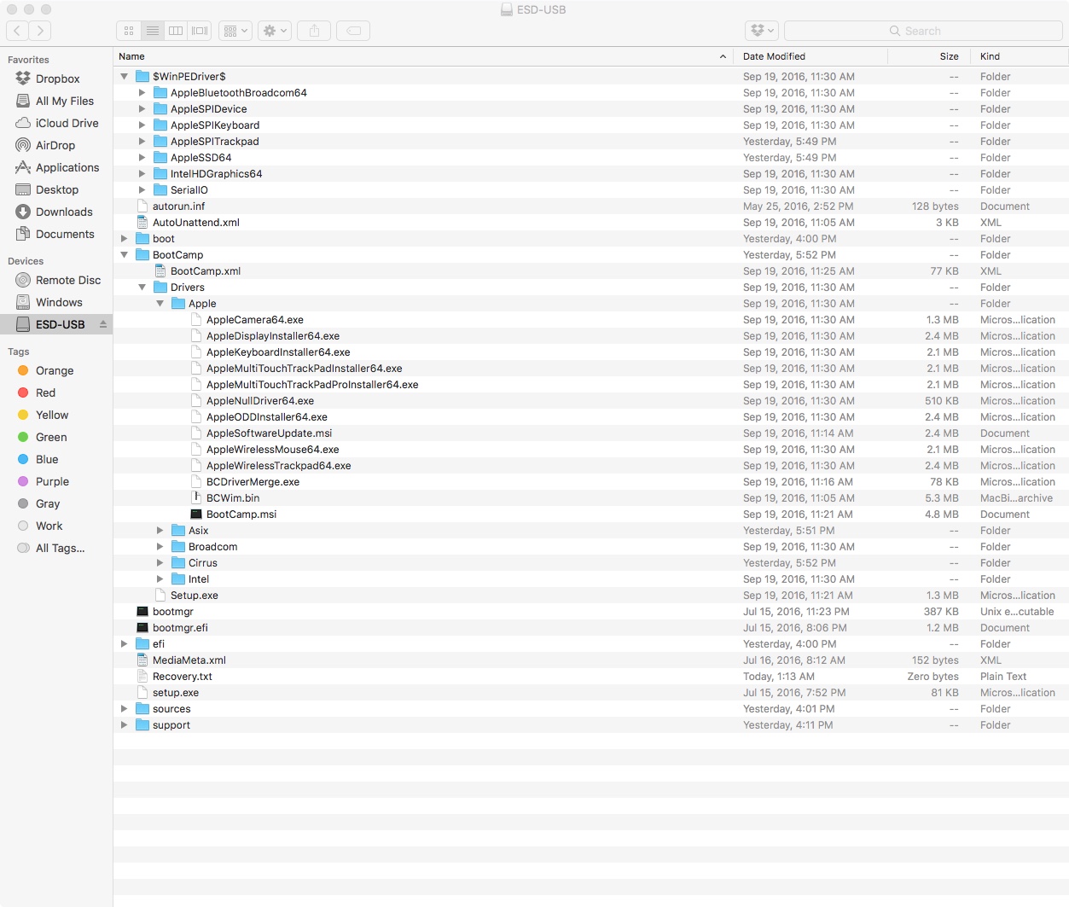
Task: Select the bootmgr executable icon
Action: (x=142, y=611)
